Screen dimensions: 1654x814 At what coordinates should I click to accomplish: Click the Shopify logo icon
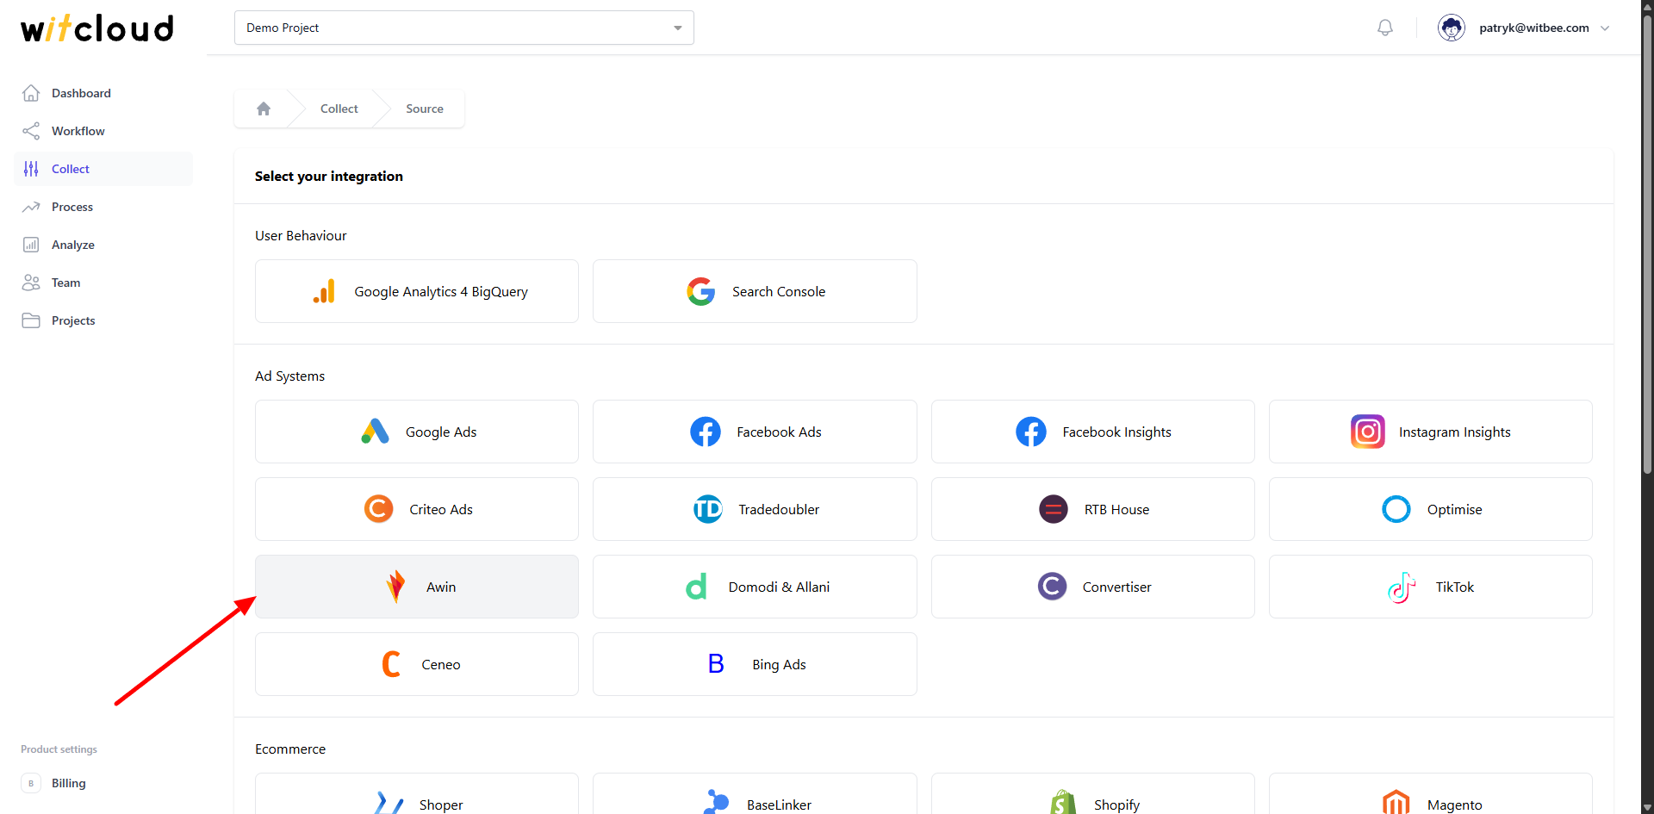coord(1064,803)
